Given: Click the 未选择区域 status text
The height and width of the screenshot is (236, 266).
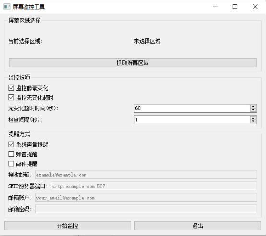Looking at the screenshot, I should tap(147, 41).
